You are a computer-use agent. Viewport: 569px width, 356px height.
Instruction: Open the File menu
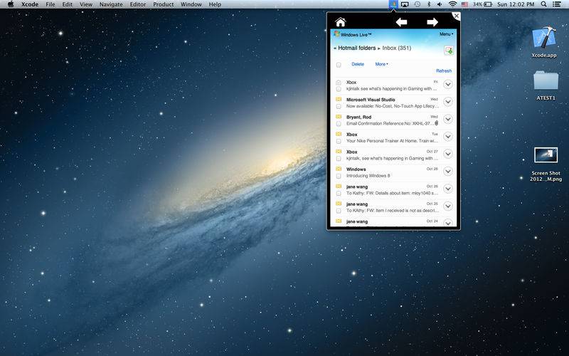pyautogui.click(x=50, y=4)
